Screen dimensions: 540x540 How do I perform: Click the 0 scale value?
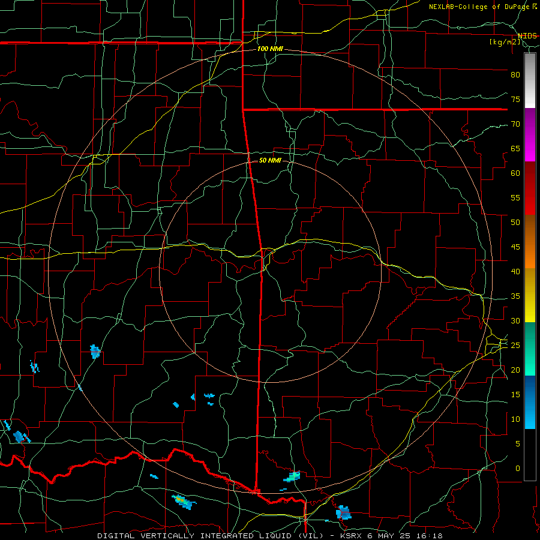[x=518, y=469]
